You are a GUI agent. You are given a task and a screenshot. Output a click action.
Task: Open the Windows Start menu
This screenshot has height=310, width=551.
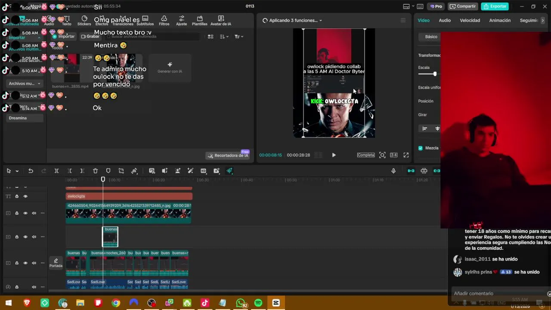pyautogui.click(x=9, y=303)
